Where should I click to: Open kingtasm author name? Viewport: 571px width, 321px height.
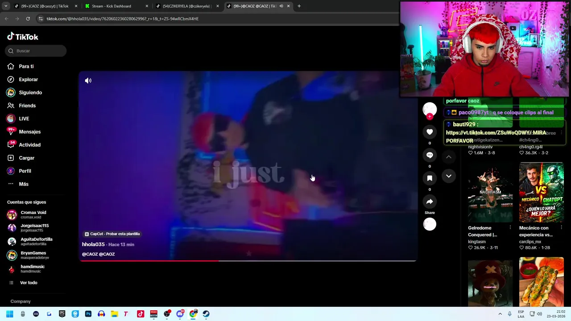click(477, 242)
